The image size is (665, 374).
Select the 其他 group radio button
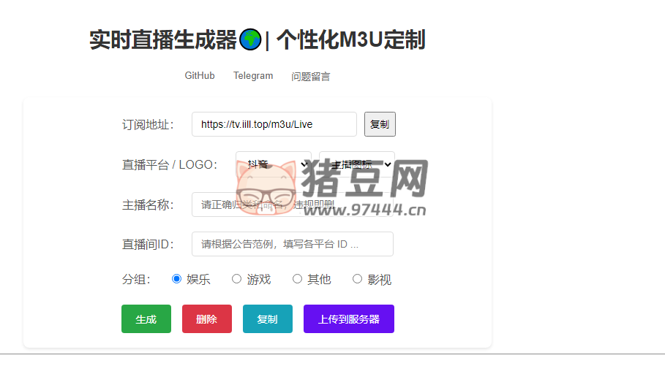coord(297,279)
